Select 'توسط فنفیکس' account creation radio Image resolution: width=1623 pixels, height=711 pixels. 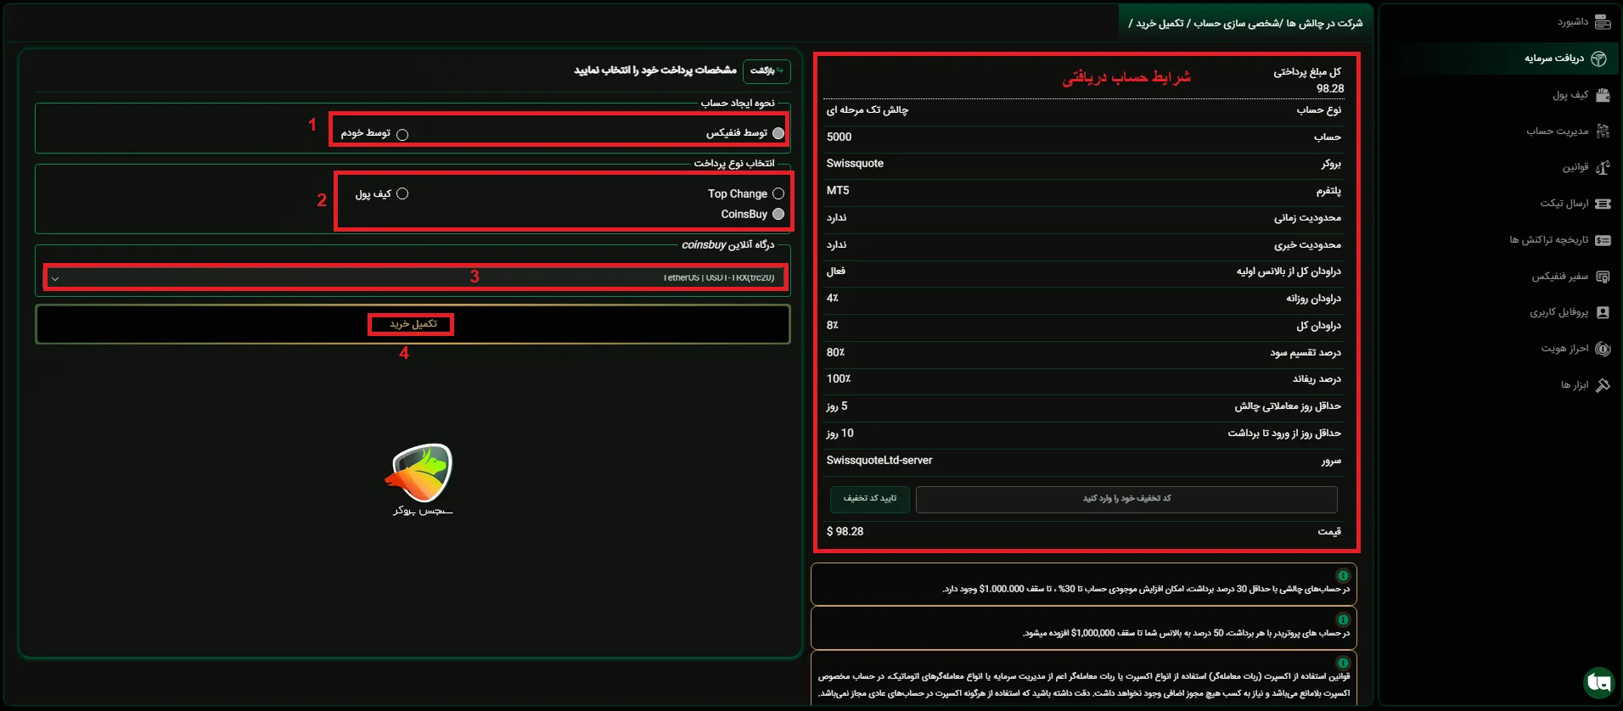(x=778, y=133)
